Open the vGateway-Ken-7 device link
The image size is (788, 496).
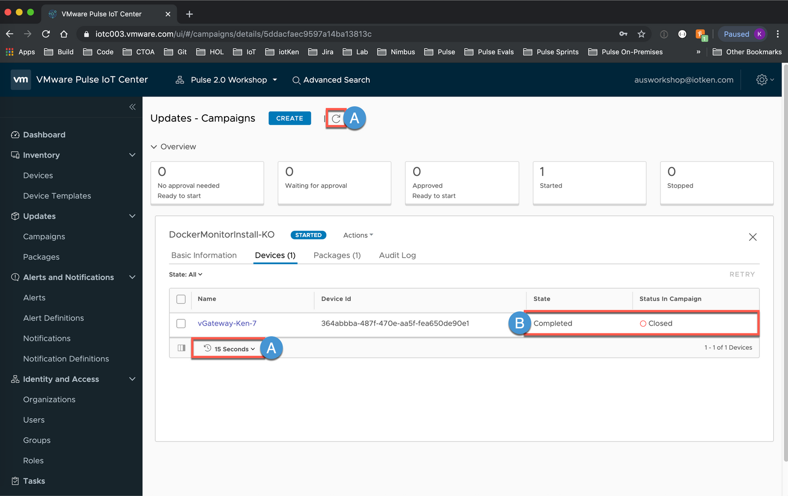[x=227, y=324]
